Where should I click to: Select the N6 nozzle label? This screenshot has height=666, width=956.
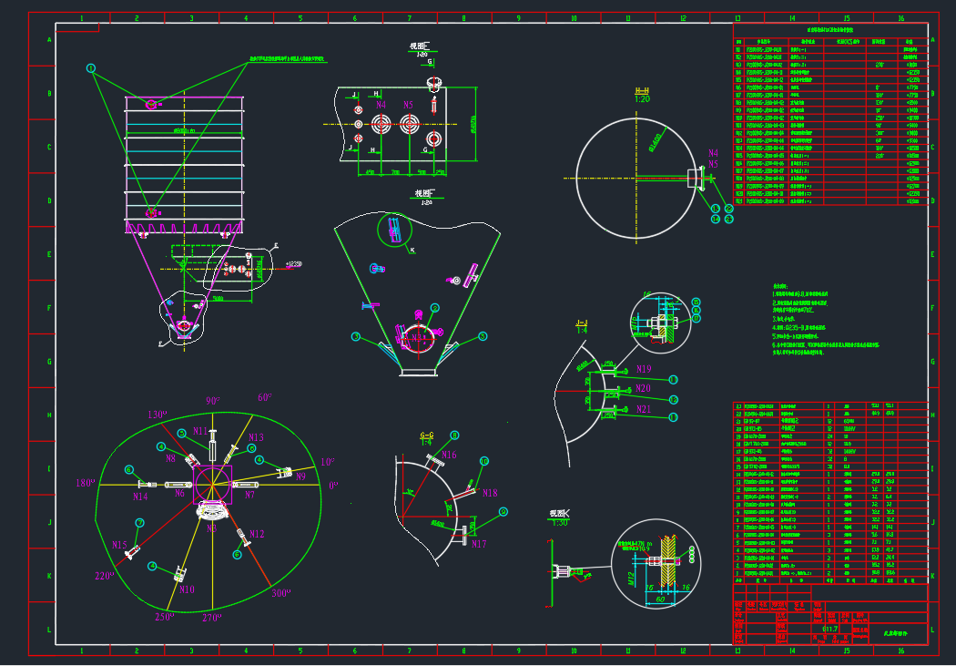click(179, 494)
